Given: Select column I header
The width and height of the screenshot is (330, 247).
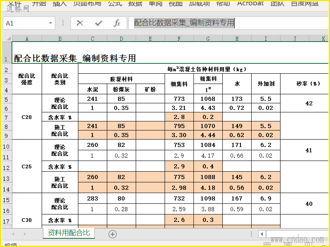Looking at the screenshot, I should 266,38.
